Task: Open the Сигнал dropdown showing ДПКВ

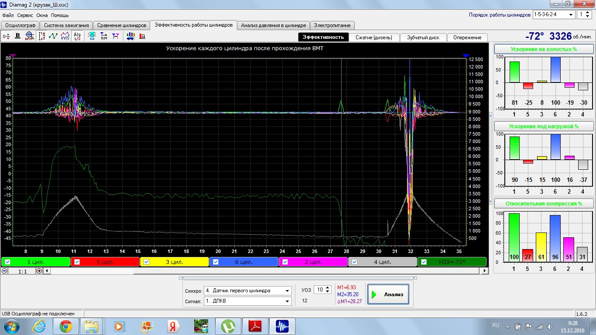Action: pos(247,301)
